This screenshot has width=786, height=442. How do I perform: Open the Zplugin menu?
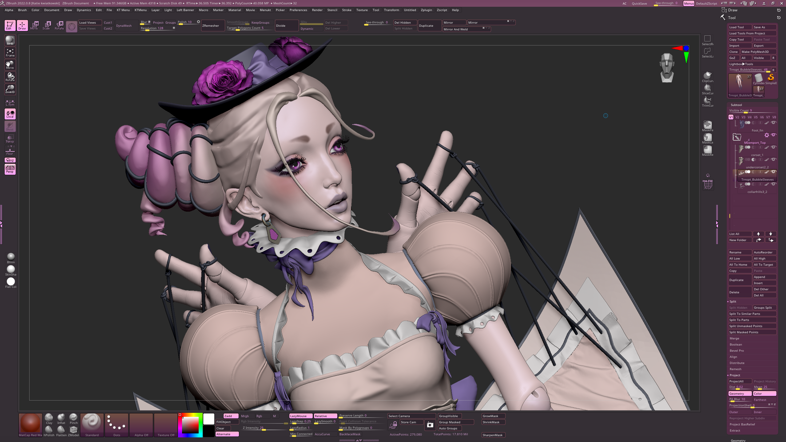point(426,10)
